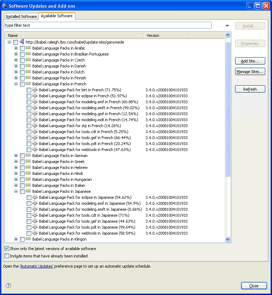Click the scroll down arrow in software list

(227, 239)
